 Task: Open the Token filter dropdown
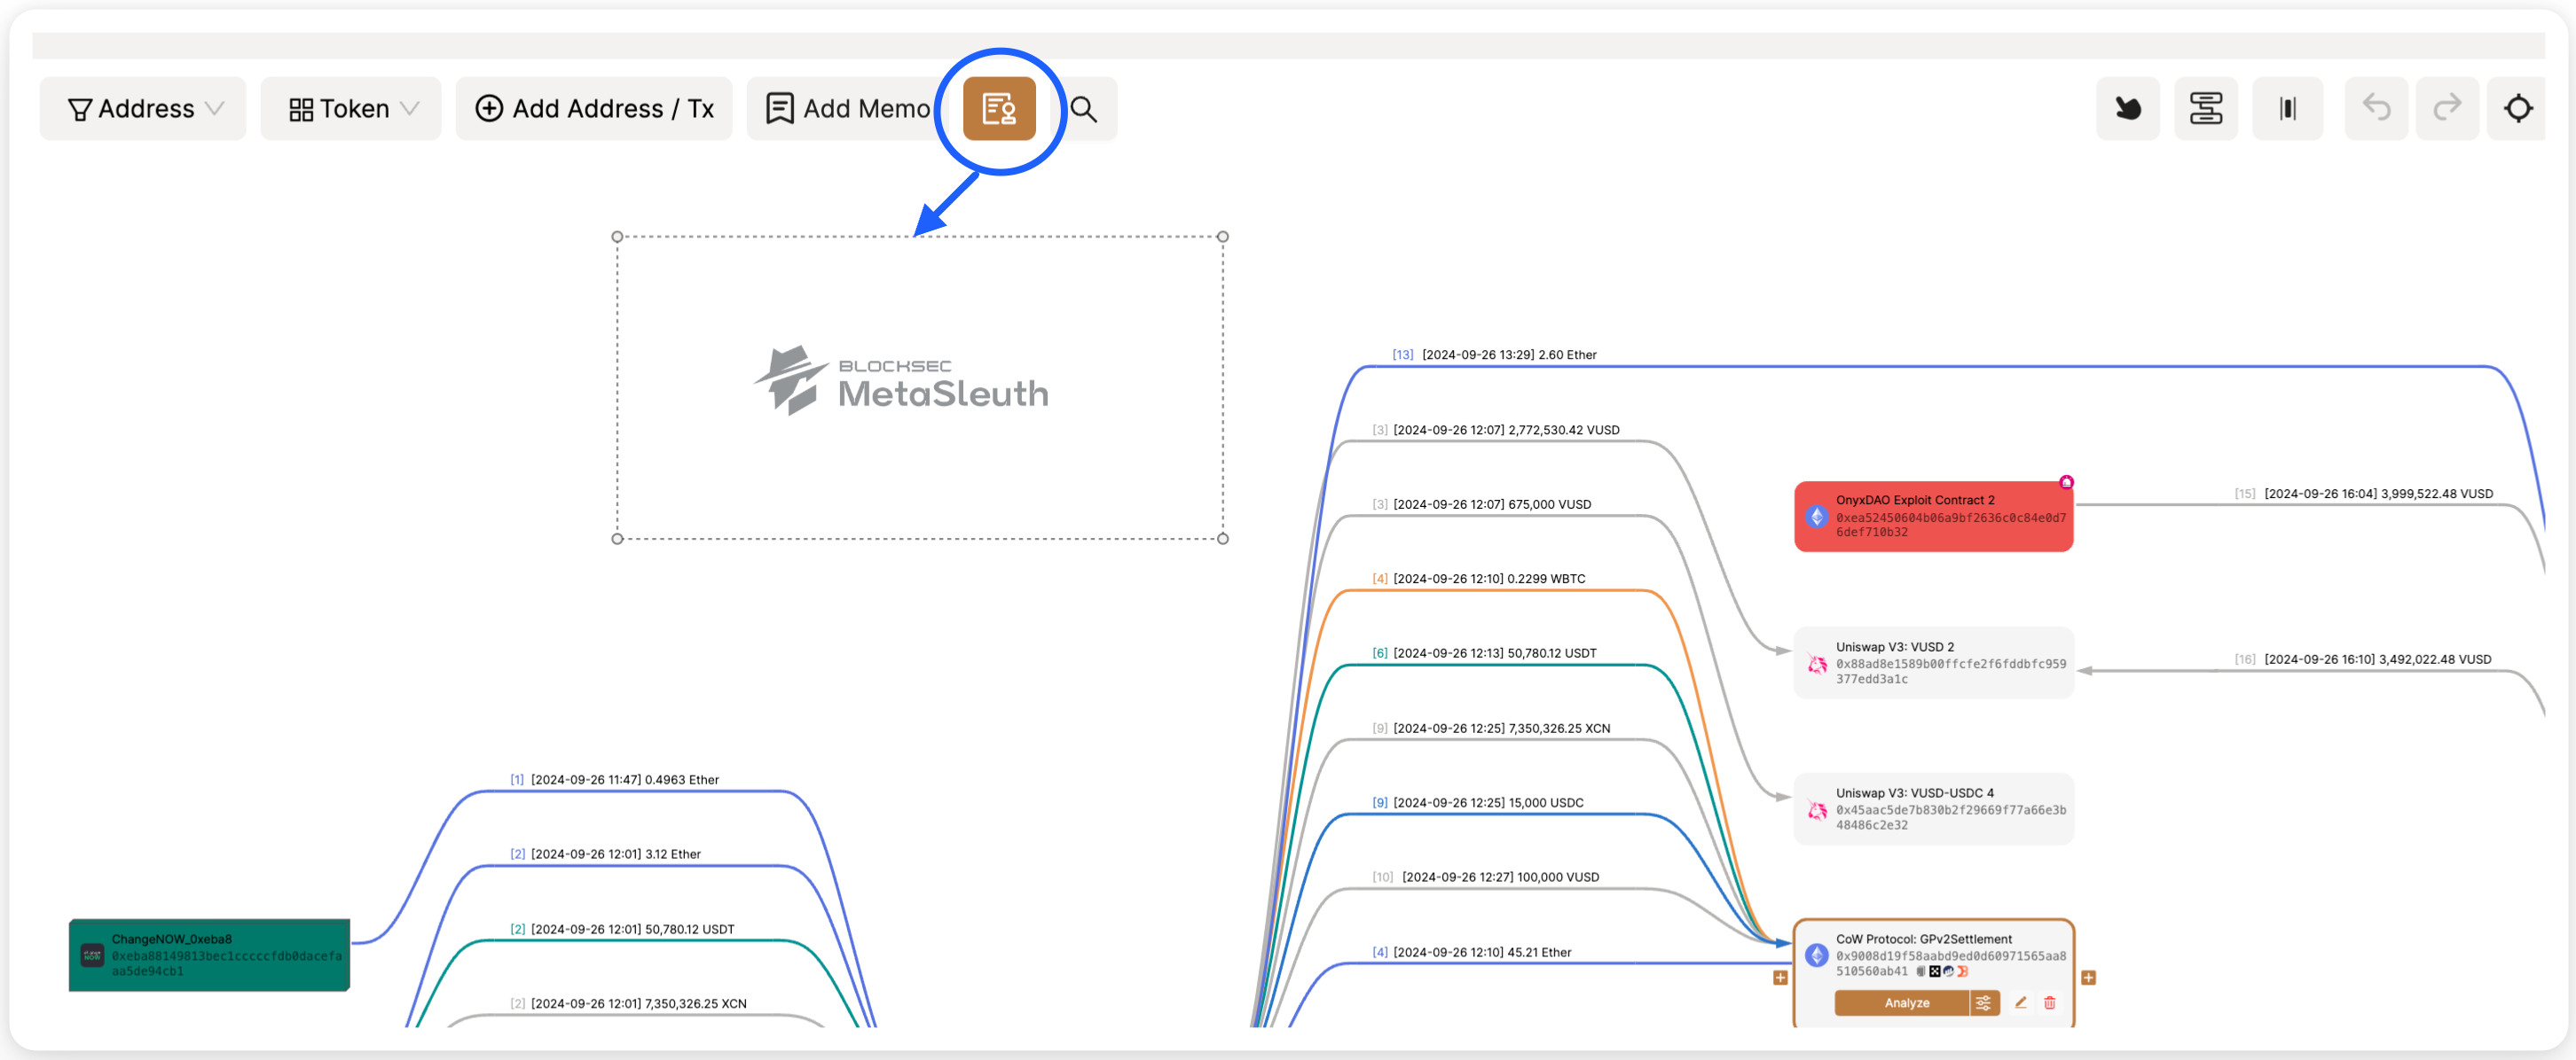pyautogui.click(x=351, y=109)
